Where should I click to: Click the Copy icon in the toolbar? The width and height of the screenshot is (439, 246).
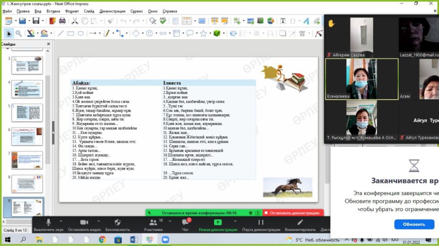(84, 21)
